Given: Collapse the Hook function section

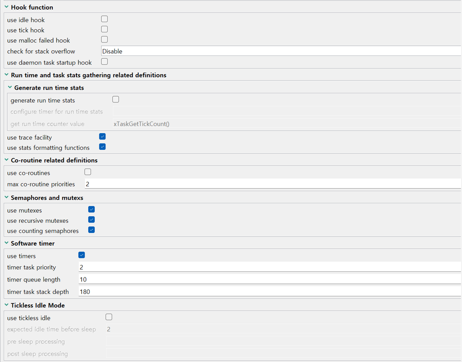Looking at the screenshot, I should (6, 7).
